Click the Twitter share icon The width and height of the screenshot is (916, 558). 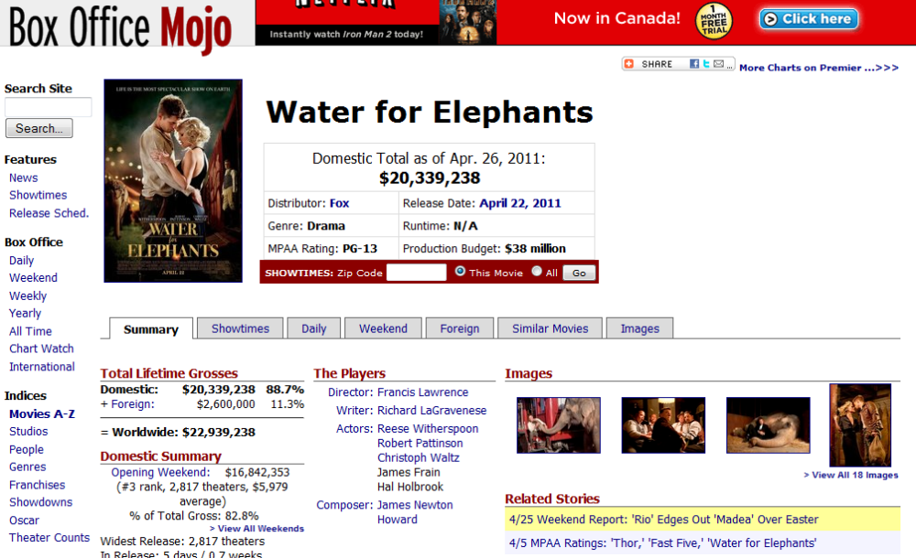[705, 64]
